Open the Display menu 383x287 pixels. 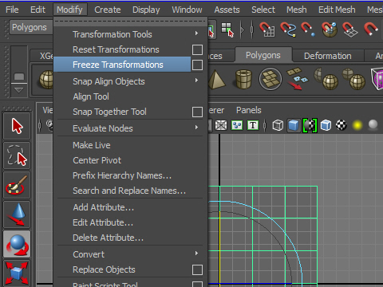click(146, 10)
